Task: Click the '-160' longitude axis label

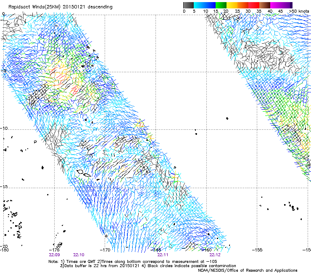Action: click(206, 250)
